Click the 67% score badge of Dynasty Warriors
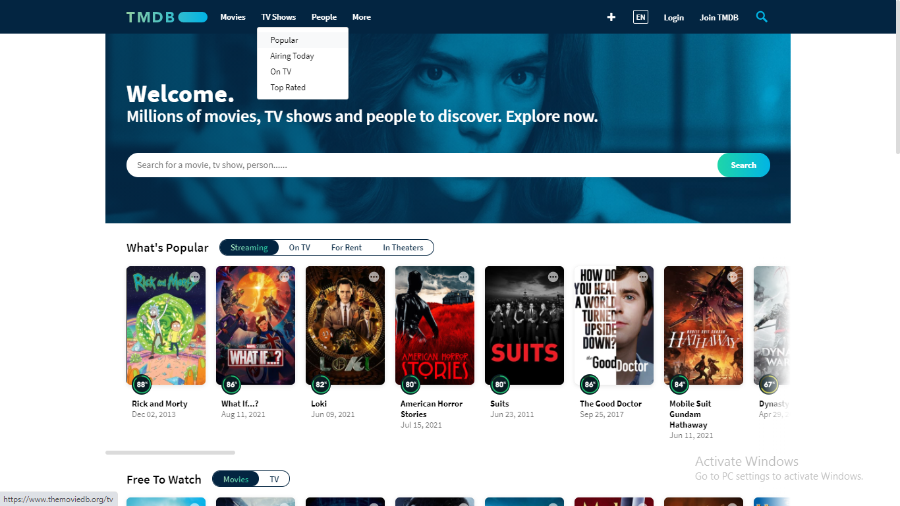Screen dimensions: 900x506 [769, 384]
